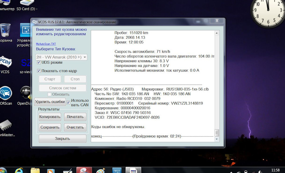285x173 pixels.
Task: Click the Список систем button
Action: (63, 88)
